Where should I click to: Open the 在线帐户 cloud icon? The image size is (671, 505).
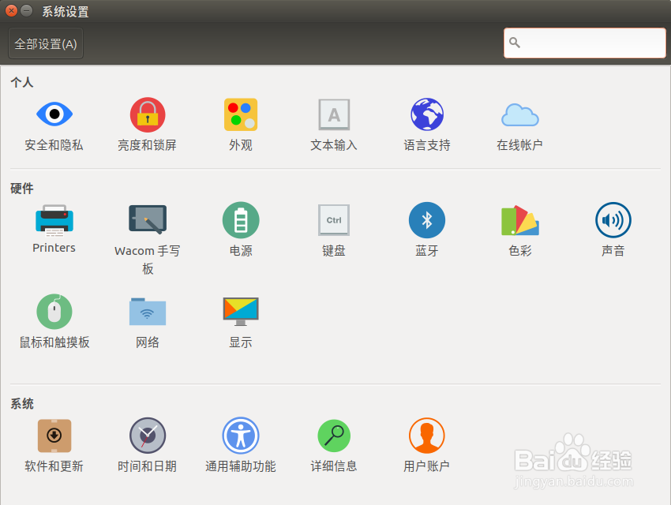pos(520,115)
